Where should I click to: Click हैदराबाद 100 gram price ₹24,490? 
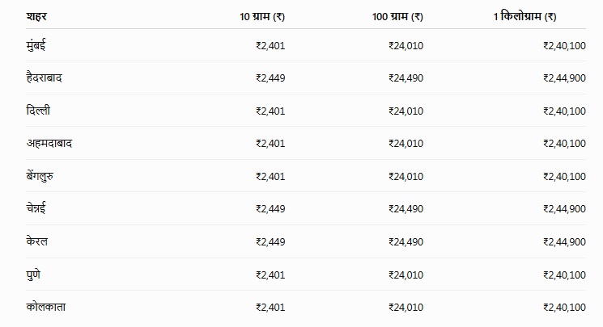406,78
